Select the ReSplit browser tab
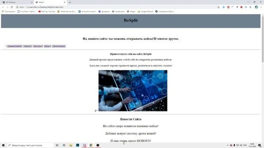The image size is (264, 148). 50,2
